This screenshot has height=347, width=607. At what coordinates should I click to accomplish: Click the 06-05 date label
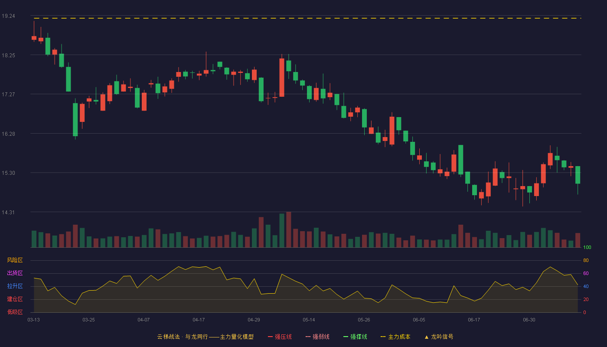[x=419, y=320]
